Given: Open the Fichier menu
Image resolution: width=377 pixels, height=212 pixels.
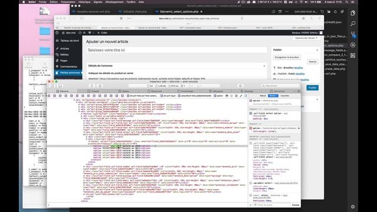Looking at the screenshot, I should tap(42, 2).
